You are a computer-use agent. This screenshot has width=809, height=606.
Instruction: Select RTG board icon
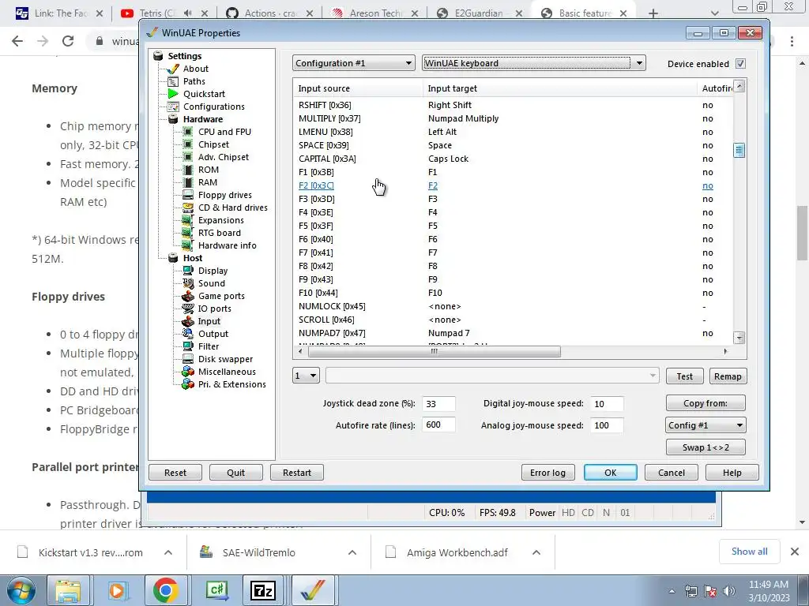pos(188,233)
